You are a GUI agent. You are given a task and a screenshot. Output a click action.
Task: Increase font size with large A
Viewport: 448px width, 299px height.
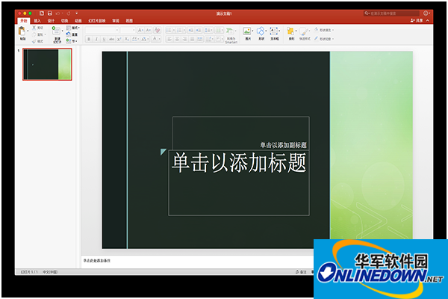(x=140, y=30)
